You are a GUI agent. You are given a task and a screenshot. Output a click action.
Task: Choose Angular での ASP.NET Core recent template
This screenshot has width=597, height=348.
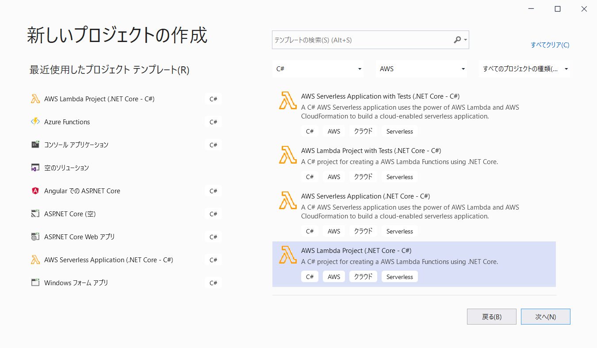coord(82,191)
